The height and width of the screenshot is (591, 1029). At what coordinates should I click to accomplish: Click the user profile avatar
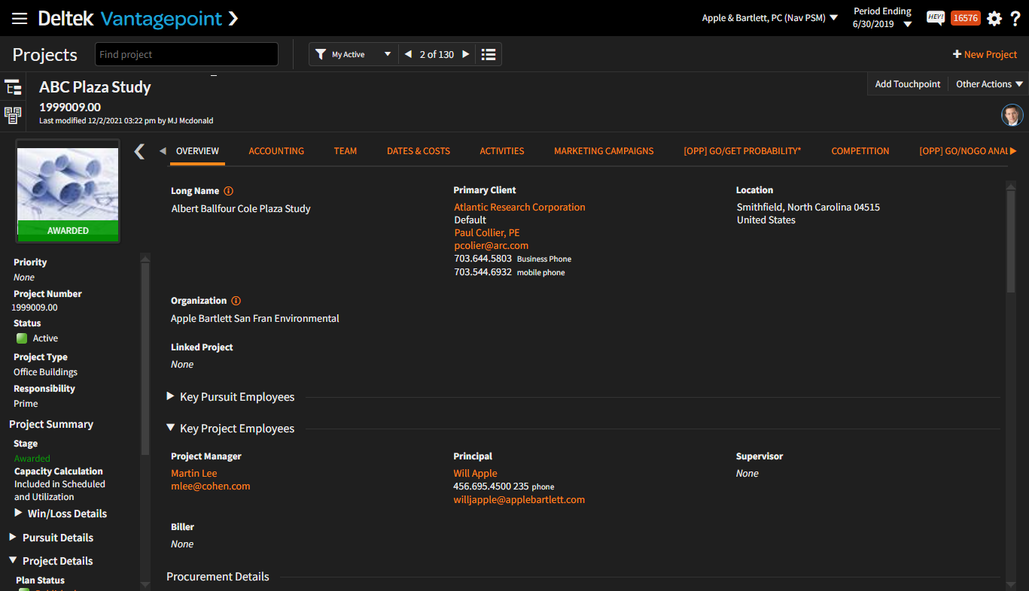(x=1012, y=115)
